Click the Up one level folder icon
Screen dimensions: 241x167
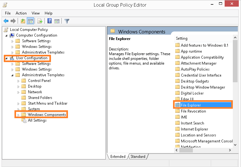pyautogui.click(x=23, y=21)
